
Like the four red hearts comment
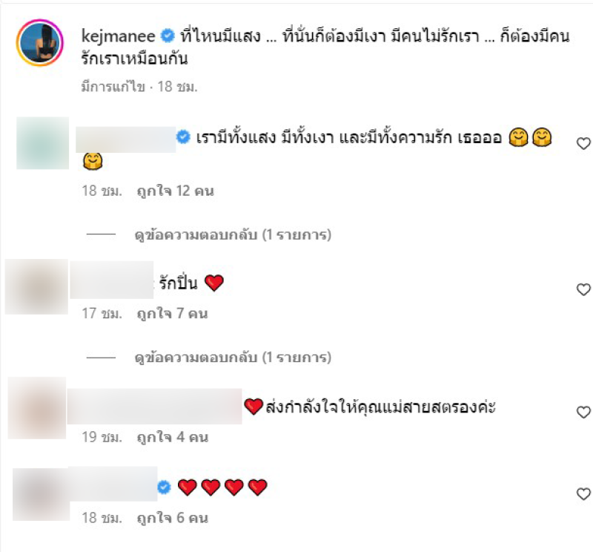[x=583, y=494]
